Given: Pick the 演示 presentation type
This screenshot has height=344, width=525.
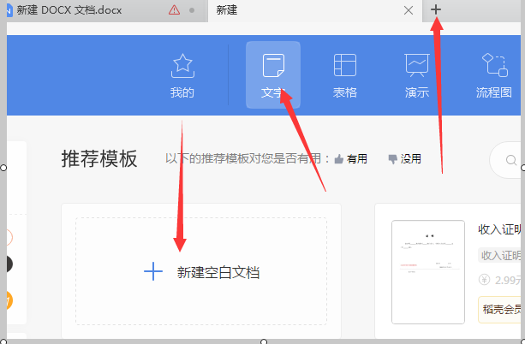Looking at the screenshot, I should (417, 75).
